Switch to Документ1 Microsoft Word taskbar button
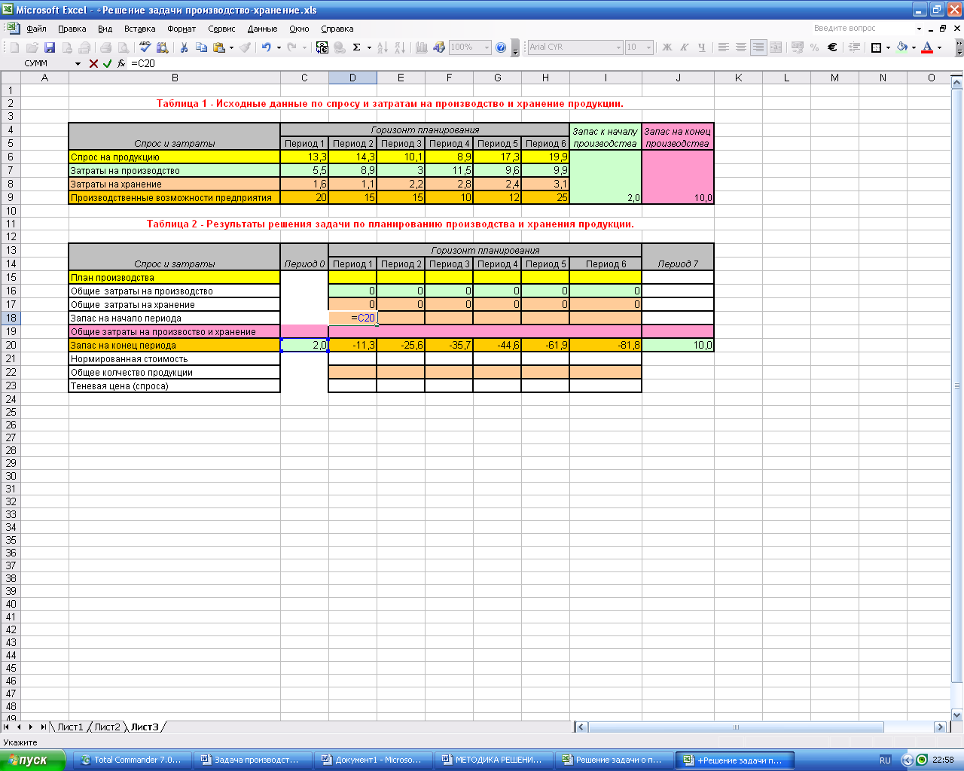 372,760
